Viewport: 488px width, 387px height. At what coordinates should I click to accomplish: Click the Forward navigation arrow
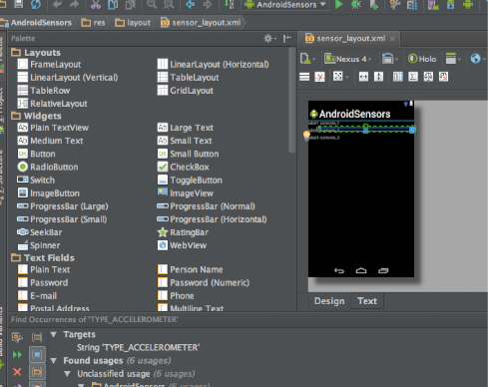pyautogui.click(x=208, y=4)
